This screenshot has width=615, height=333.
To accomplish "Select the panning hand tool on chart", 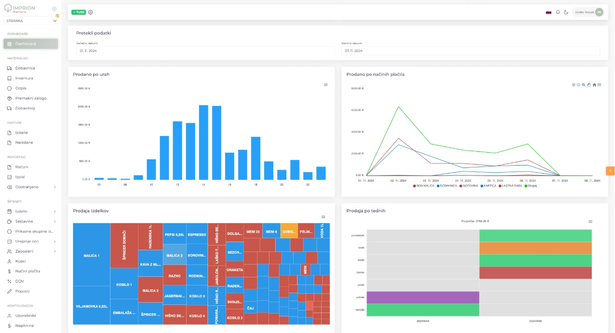I will pyautogui.click(x=589, y=85).
